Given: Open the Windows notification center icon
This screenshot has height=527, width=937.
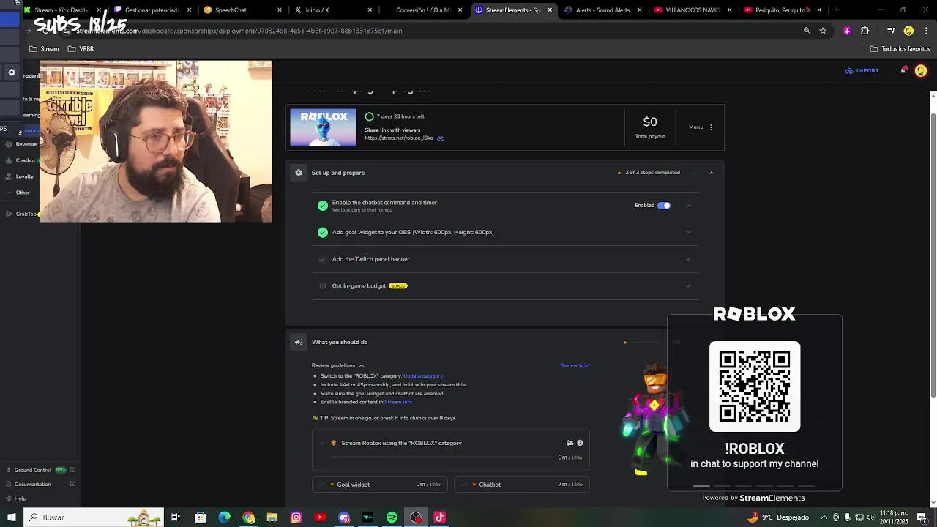Looking at the screenshot, I should 922,517.
